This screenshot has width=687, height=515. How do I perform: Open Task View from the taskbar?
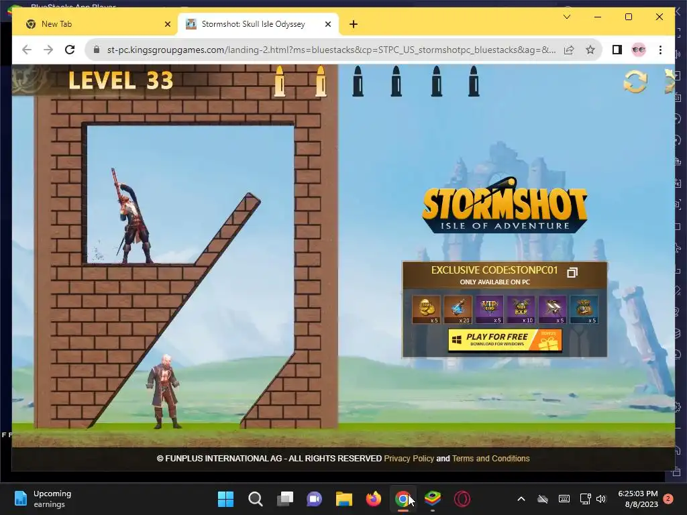coord(284,499)
